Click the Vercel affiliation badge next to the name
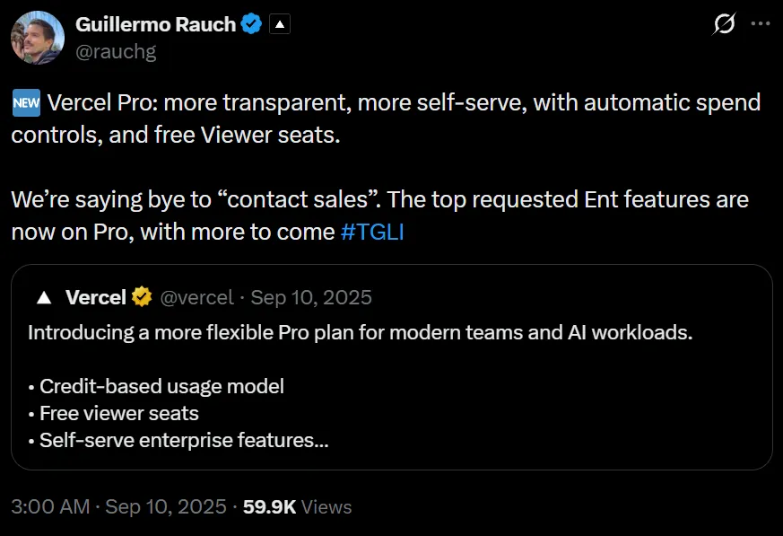Image resolution: width=783 pixels, height=536 pixels. pos(278,23)
